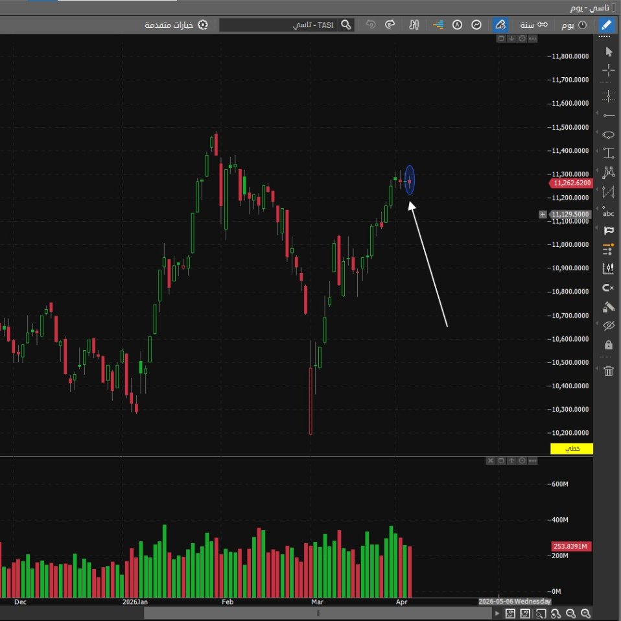Select the crosshair cursor tool
Image resolution: width=621 pixels, height=621 pixels.
(609, 71)
